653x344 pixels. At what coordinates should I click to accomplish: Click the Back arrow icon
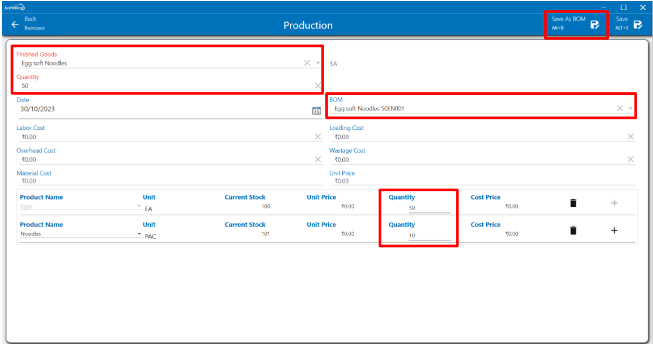click(x=15, y=25)
